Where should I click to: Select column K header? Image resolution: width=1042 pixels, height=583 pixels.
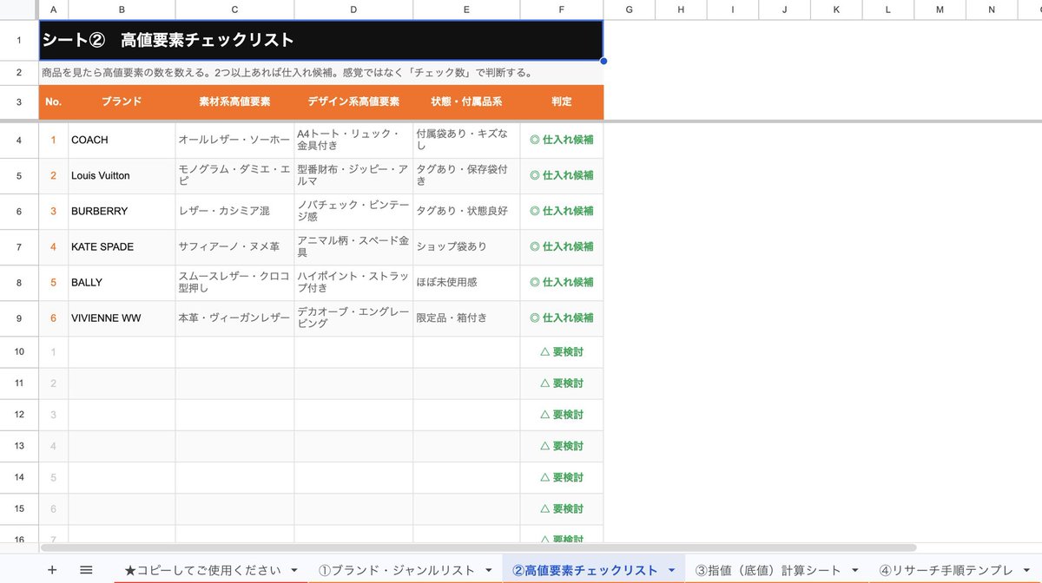[836, 10]
